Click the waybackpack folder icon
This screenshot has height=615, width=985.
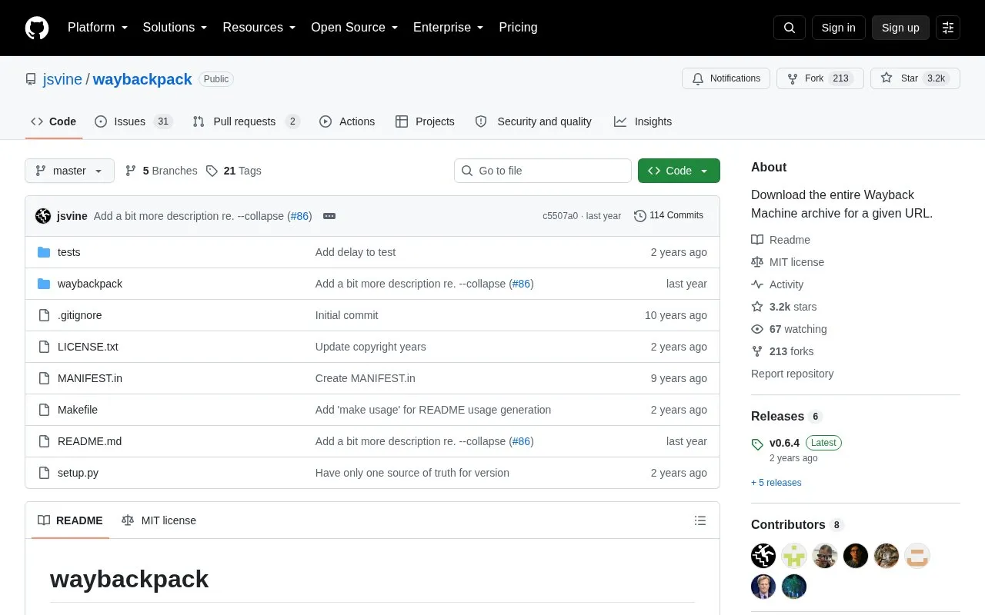coord(44,284)
